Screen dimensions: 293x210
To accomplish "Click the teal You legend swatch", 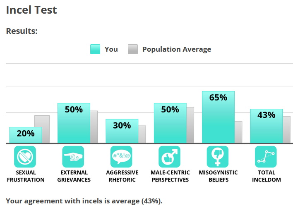I will coord(95,49).
